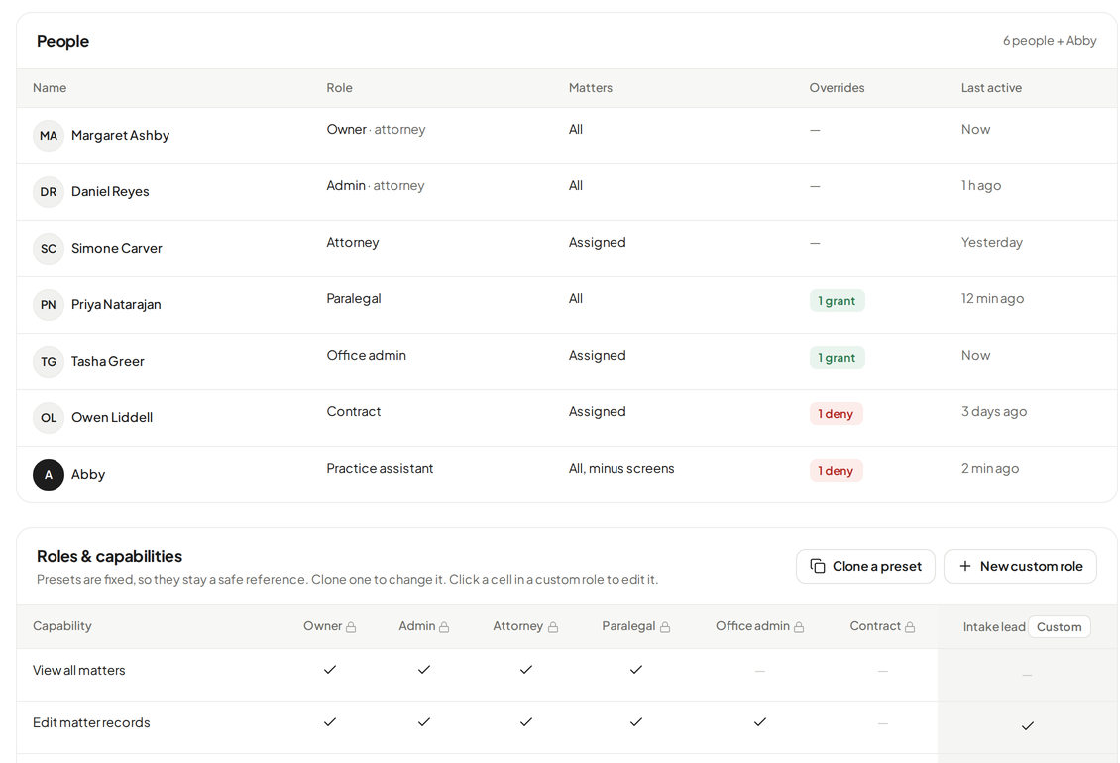The height and width of the screenshot is (763, 1120).
Task: Click Owner checkmark for Edit matter records
Action: 330,722
